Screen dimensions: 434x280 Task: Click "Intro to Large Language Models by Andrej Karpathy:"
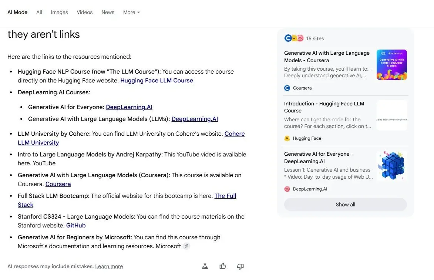90,154
